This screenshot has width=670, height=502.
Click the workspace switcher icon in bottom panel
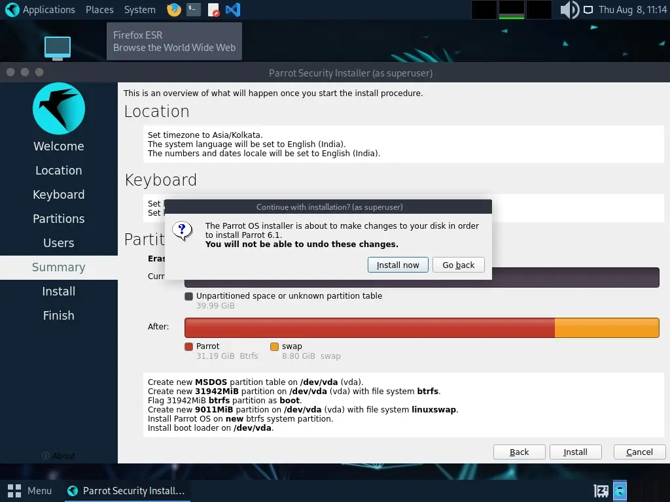tap(619, 490)
